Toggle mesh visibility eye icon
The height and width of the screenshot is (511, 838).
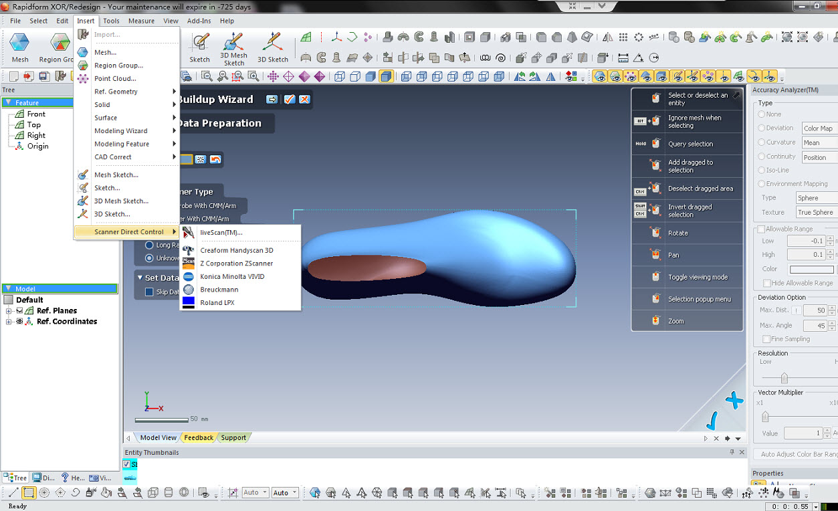(599, 77)
